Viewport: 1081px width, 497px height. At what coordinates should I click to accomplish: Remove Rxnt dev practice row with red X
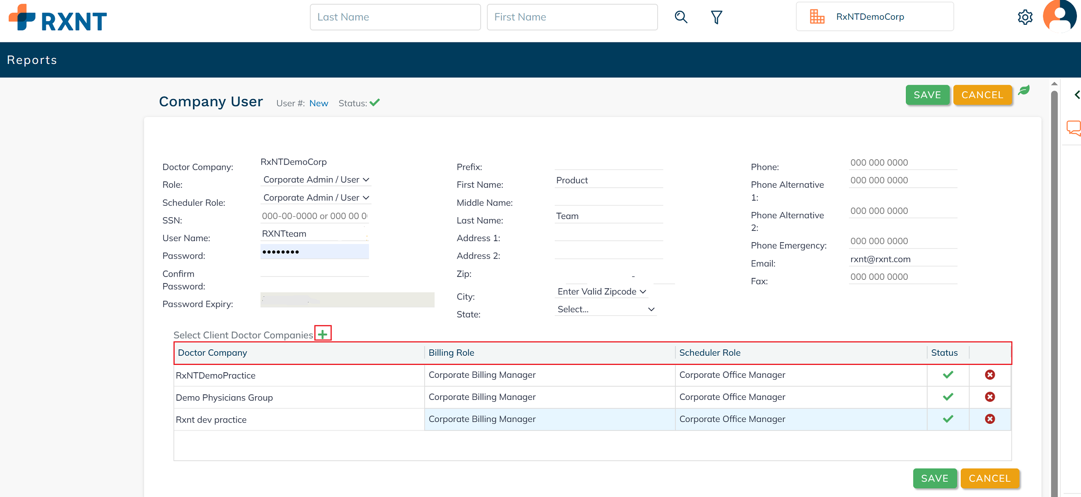pyautogui.click(x=990, y=419)
